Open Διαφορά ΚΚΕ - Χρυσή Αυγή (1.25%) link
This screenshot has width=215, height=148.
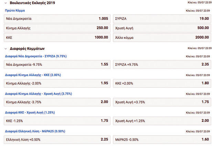pyautogui.click(x=30, y=113)
